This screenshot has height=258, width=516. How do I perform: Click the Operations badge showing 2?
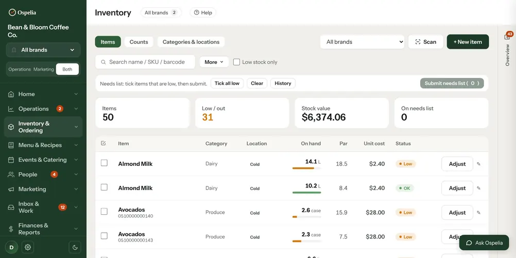click(60, 109)
